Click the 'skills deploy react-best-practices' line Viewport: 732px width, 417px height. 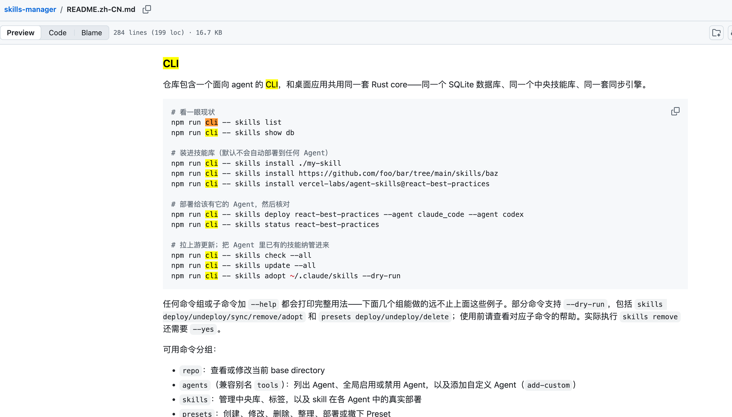tap(347, 214)
